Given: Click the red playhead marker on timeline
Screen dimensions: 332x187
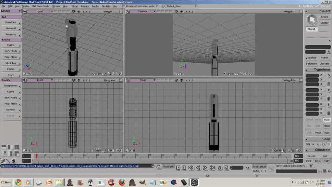Looking at the screenshot, I should pyautogui.click(x=37, y=156).
